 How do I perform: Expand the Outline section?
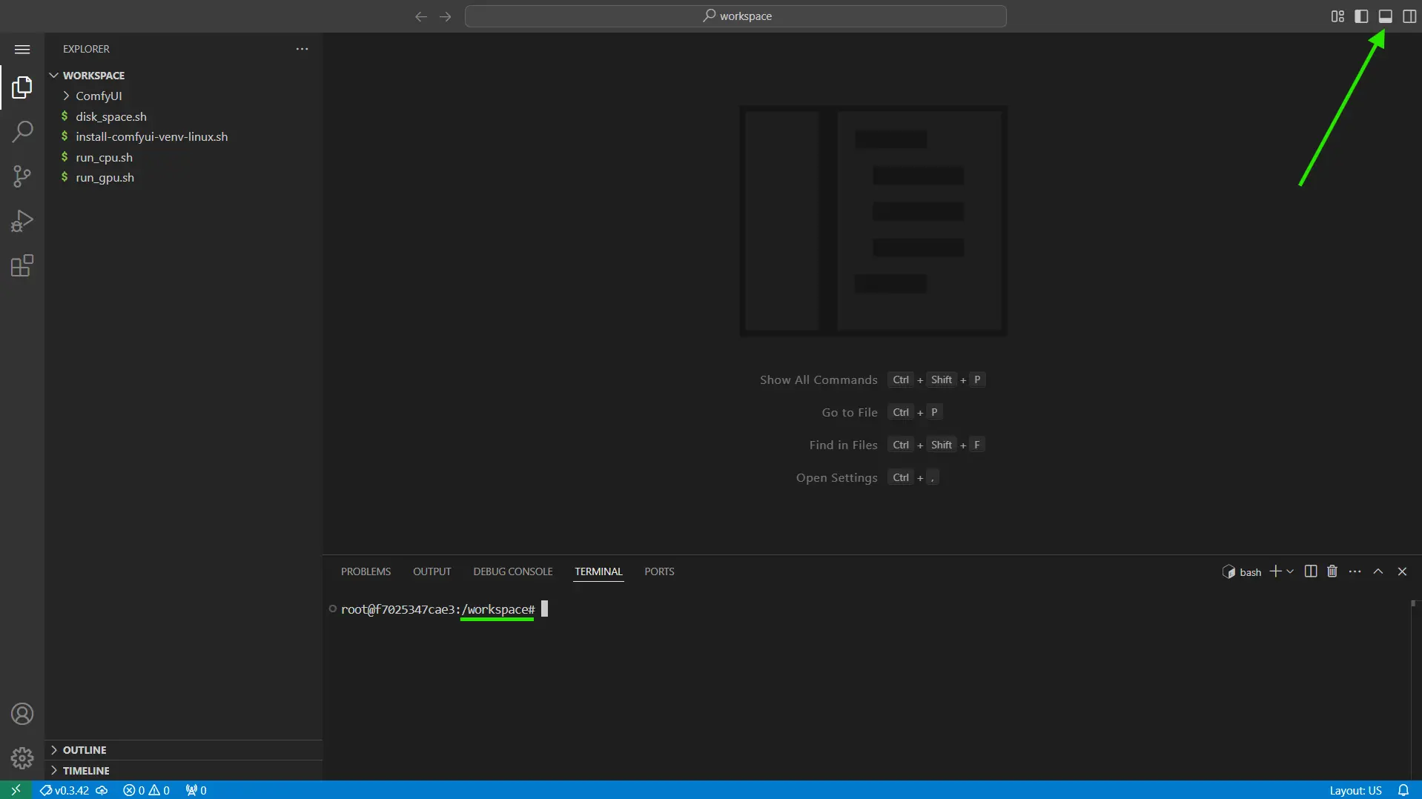click(x=184, y=750)
